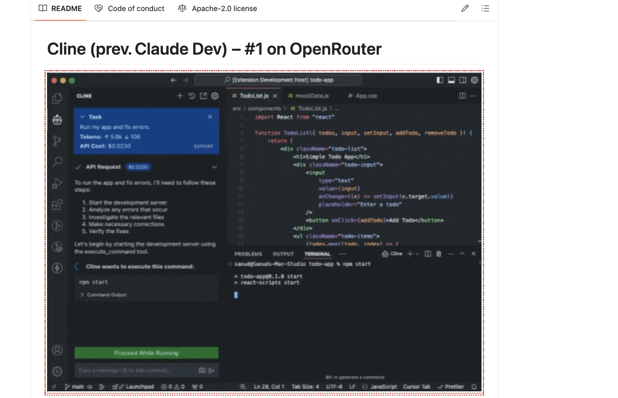
Task: Open Search magnifier in activity bar
Action: [x=57, y=162]
